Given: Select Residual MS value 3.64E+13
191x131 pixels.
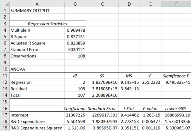Looking at the screenshot, I should pos(130,89).
